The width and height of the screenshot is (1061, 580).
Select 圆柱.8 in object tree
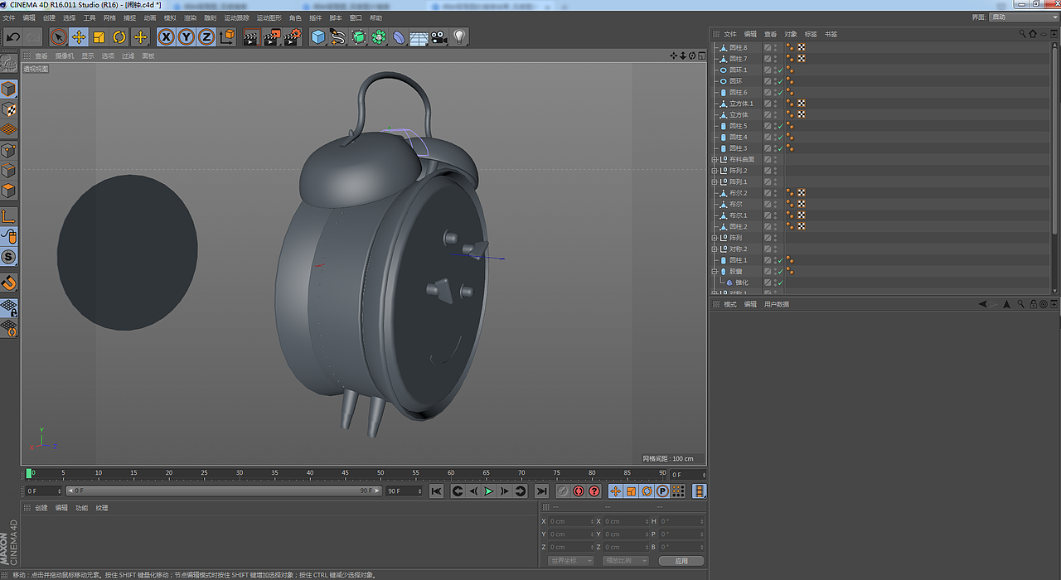click(x=738, y=48)
